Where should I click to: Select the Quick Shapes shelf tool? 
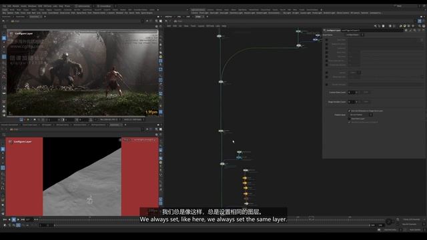click(x=147, y=13)
